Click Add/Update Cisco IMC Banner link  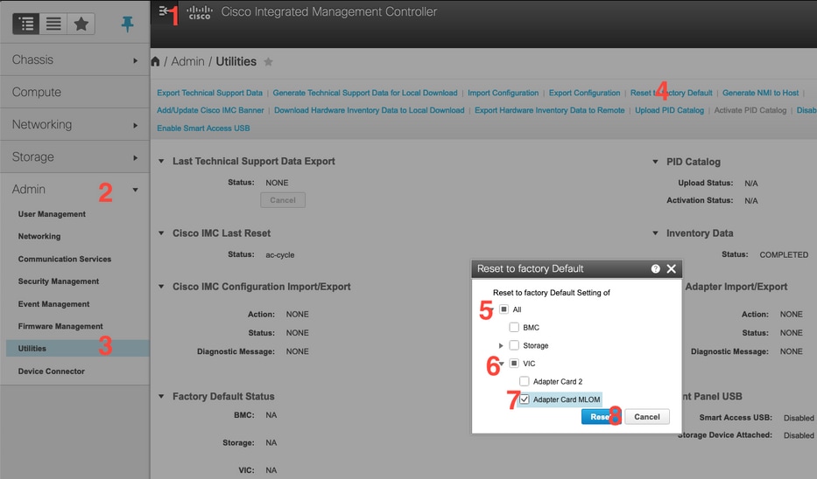coord(210,110)
